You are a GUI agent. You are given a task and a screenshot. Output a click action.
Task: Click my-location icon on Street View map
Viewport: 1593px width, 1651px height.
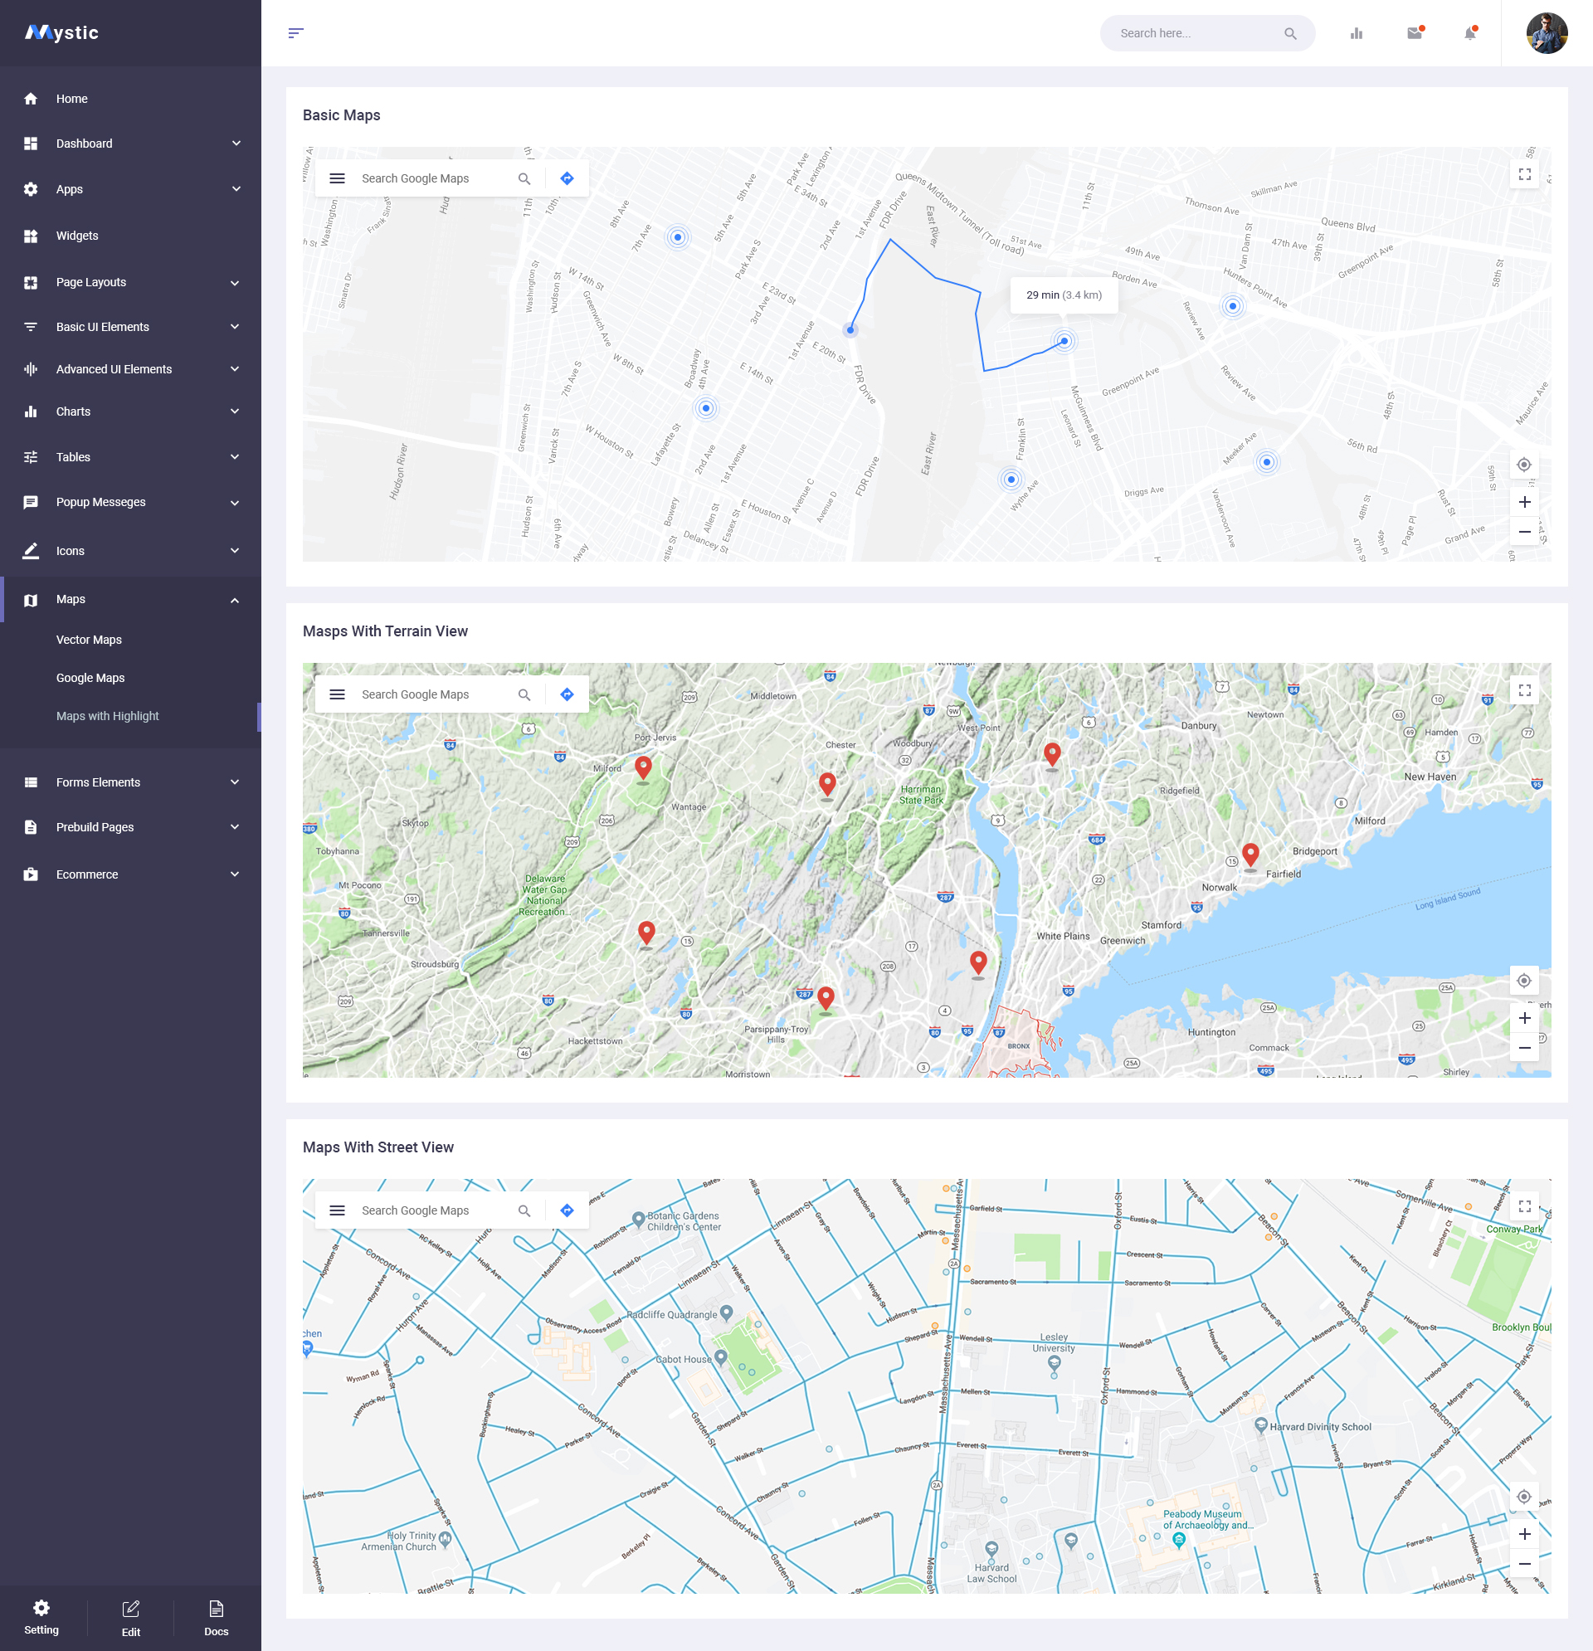[1524, 1497]
